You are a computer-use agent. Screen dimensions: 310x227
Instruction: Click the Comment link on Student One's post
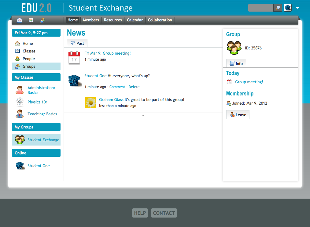(117, 87)
